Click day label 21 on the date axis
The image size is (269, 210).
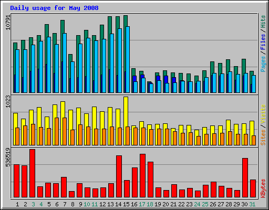point(173,204)
